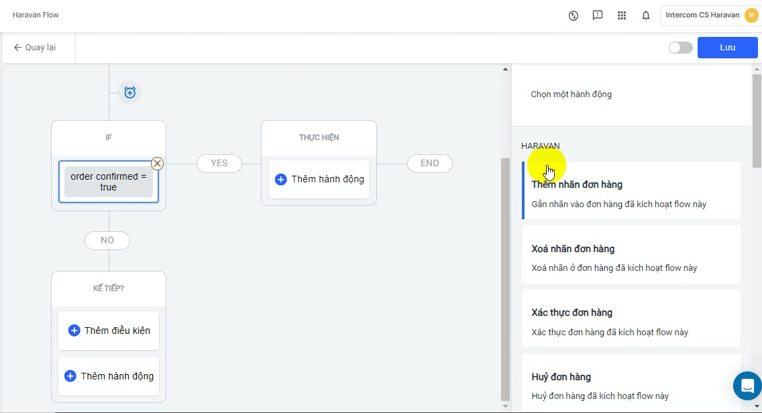Click the plus icon in THỰC HIỆN block
This screenshot has height=413, width=762.
280,179
